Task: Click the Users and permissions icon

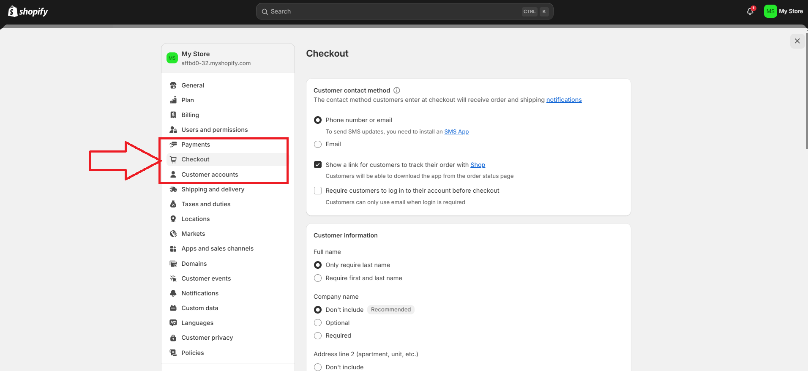Action: coord(173,130)
